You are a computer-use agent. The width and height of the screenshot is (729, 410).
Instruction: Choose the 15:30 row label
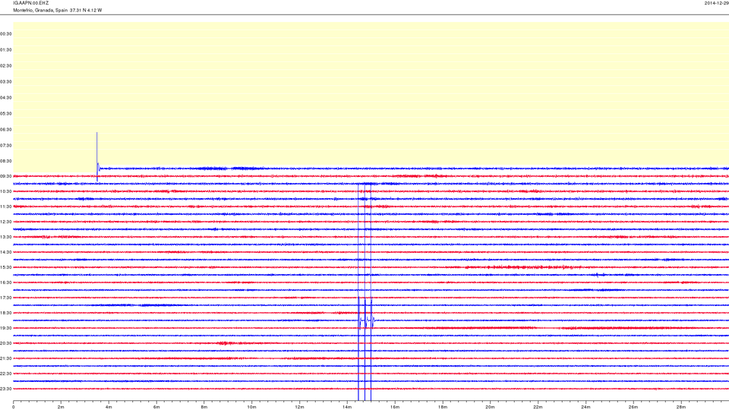point(6,267)
